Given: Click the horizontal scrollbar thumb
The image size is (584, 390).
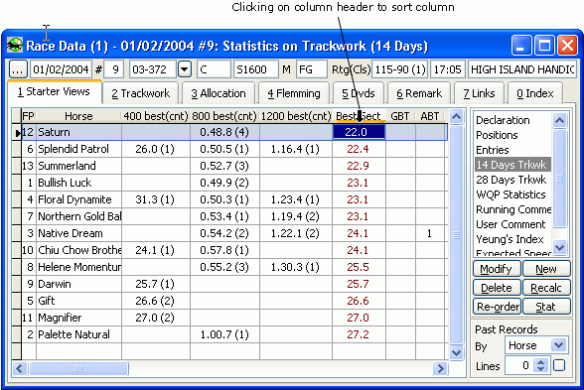Looking at the screenshot, I should tap(78, 369).
